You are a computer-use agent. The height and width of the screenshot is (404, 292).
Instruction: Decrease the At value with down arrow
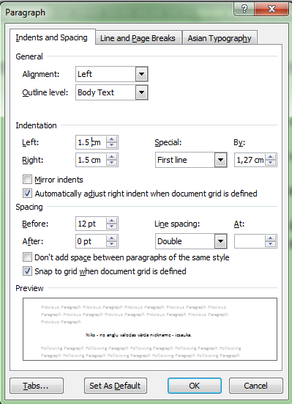[270, 244]
